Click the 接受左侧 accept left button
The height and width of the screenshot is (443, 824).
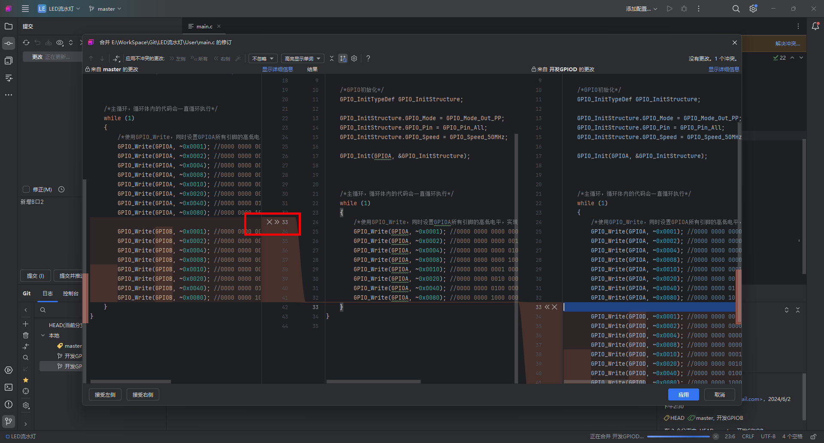pos(105,394)
